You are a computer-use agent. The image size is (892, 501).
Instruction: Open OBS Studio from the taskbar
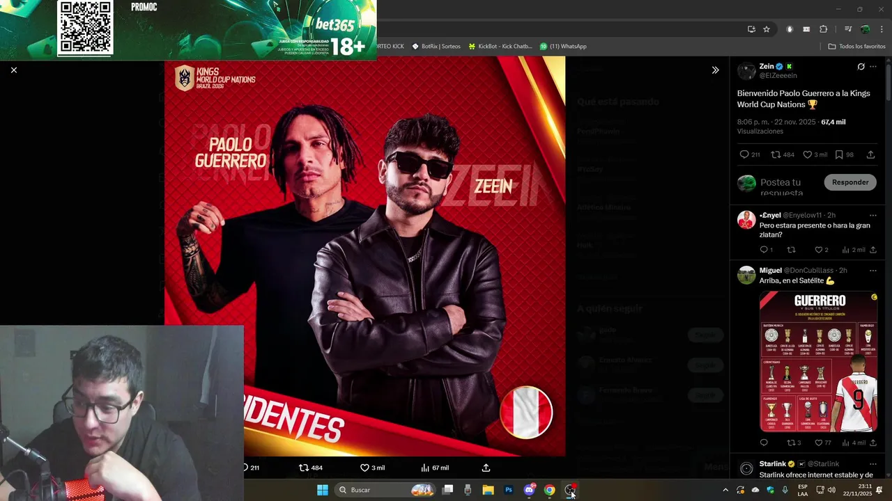click(570, 490)
